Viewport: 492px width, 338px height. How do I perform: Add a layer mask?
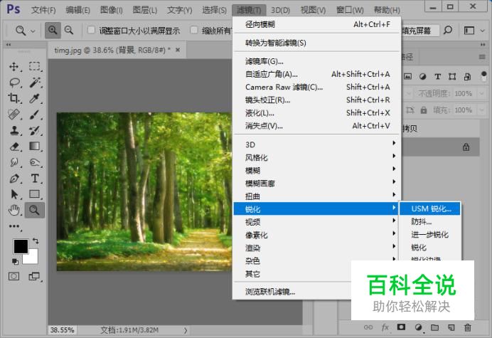401,327
